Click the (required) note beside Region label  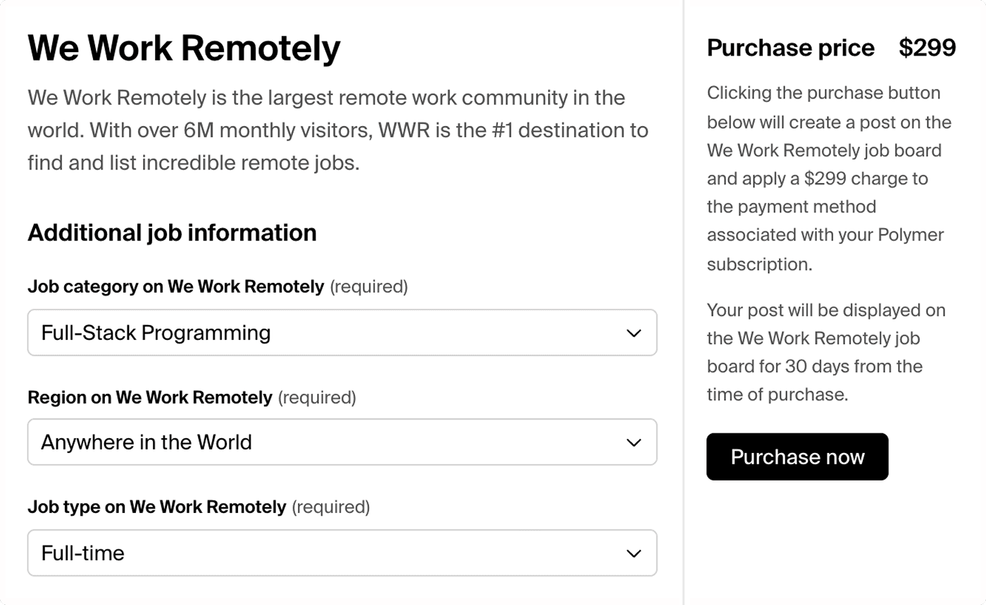[x=317, y=397]
